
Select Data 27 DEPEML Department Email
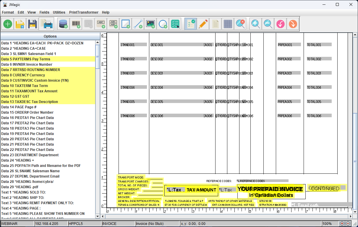[48, 176]
